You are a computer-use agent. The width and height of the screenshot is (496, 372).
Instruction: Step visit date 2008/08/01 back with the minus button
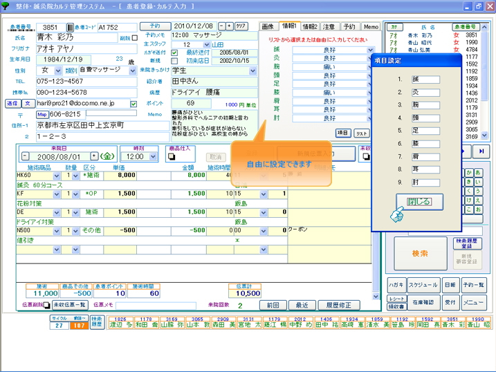26,156
